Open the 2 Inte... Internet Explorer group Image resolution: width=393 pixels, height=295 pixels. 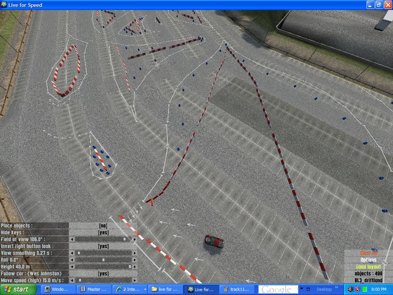point(130,289)
